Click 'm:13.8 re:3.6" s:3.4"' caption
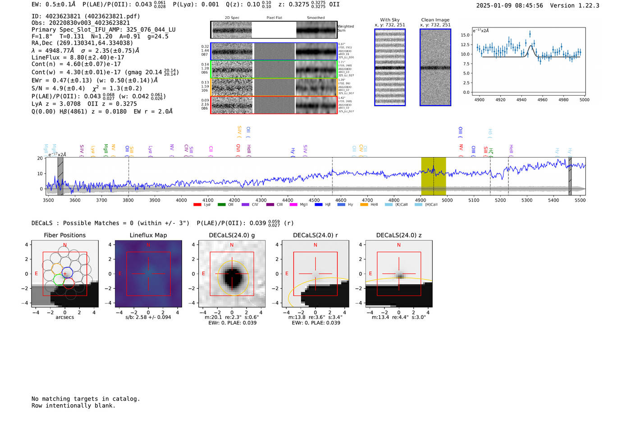Viewport: 631px width, 430px height. [315, 317]
